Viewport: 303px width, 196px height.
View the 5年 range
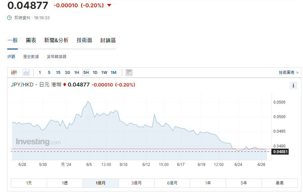244,182
